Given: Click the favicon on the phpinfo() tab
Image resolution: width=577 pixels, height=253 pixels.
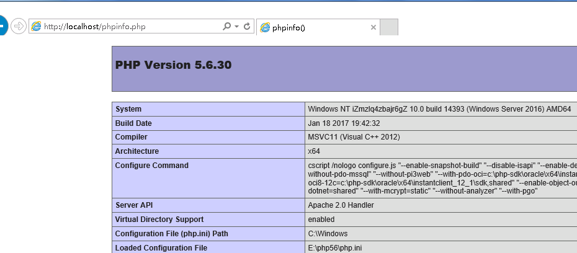Looking at the screenshot, I should click(265, 27).
